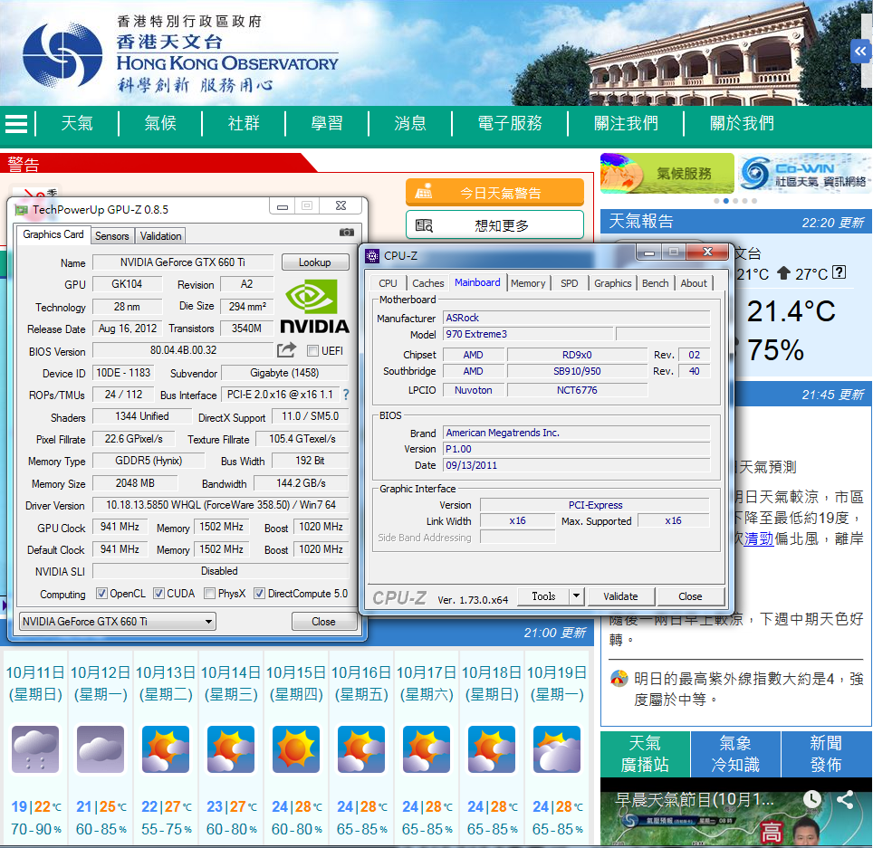Click the sunny periods icon for 10月17日
Image resolution: width=873 pixels, height=848 pixels.
[x=426, y=749]
